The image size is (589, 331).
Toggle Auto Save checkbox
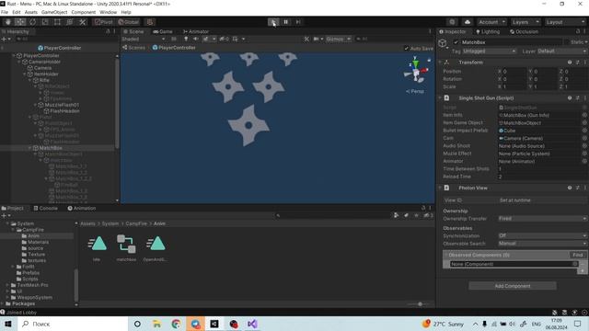pyautogui.click(x=406, y=49)
